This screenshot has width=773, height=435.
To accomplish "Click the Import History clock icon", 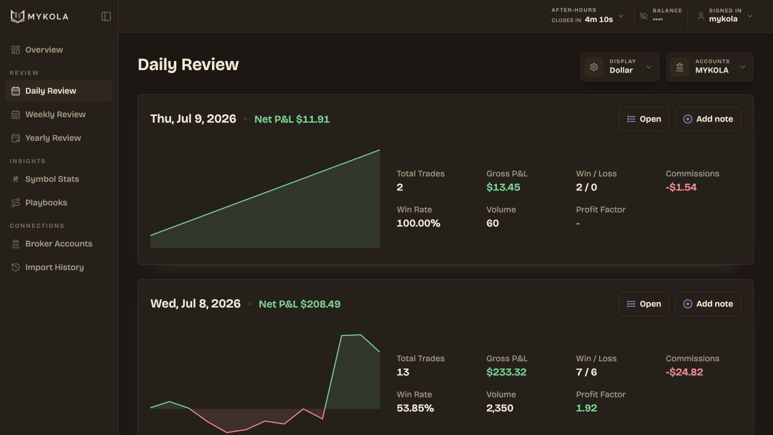I will (16, 267).
